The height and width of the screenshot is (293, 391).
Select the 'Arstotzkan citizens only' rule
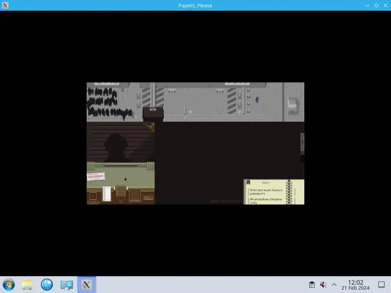[266, 201]
